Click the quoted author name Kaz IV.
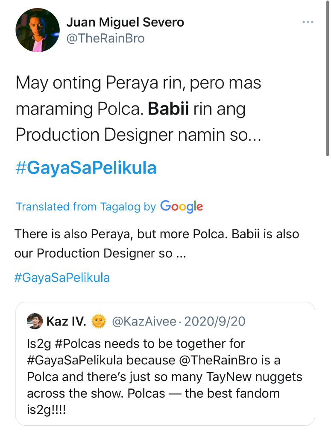Image resolution: width=331 pixels, height=438 pixels. coord(66,322)
